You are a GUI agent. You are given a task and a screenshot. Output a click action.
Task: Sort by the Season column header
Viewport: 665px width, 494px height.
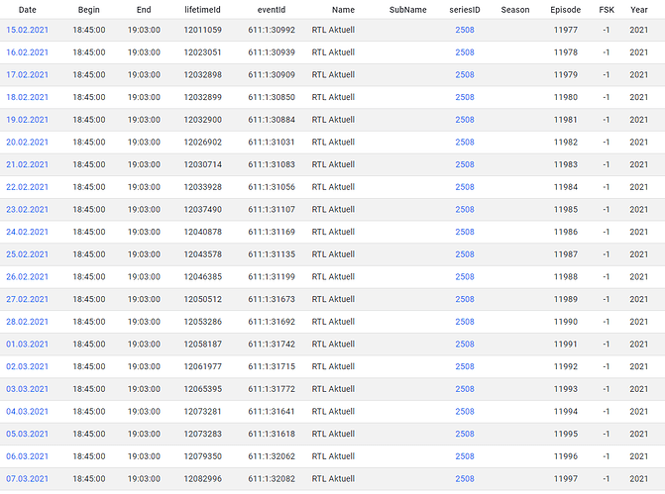click(x=515, y=10)
